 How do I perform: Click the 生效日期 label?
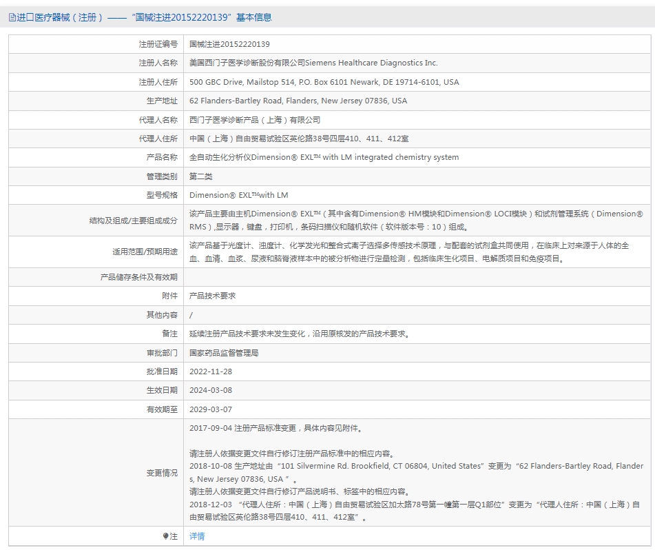tap(162, 390)
